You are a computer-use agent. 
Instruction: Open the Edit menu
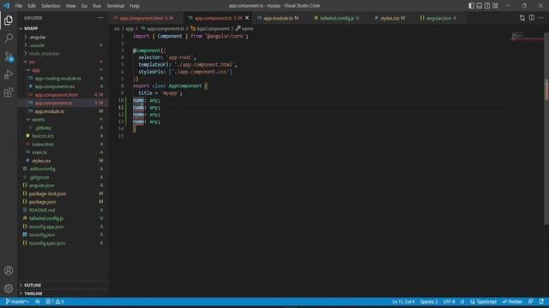(x=32, y=6)
